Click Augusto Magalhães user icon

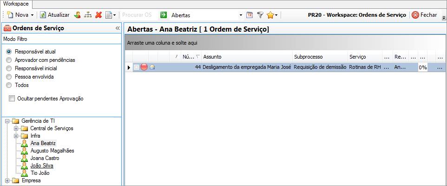25,150
